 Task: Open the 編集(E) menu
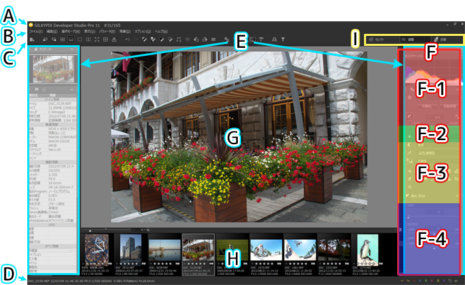tap(52, 31)
